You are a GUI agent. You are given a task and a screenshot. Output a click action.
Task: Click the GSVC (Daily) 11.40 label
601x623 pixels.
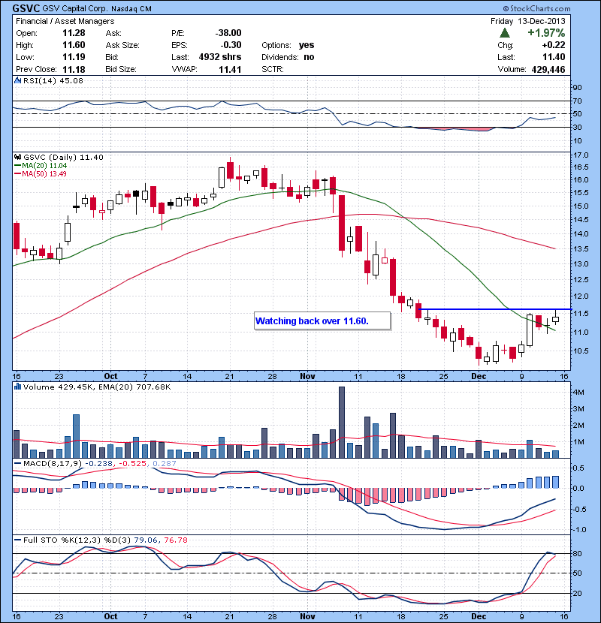(x=63, y=158)
